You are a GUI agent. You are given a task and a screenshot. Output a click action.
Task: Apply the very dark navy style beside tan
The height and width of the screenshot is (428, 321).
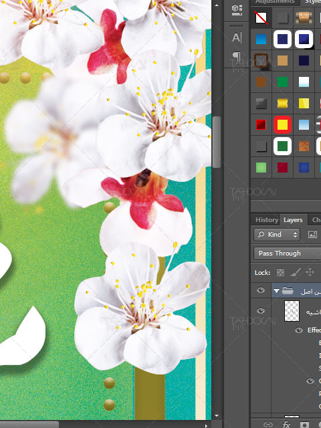[304, 60]
